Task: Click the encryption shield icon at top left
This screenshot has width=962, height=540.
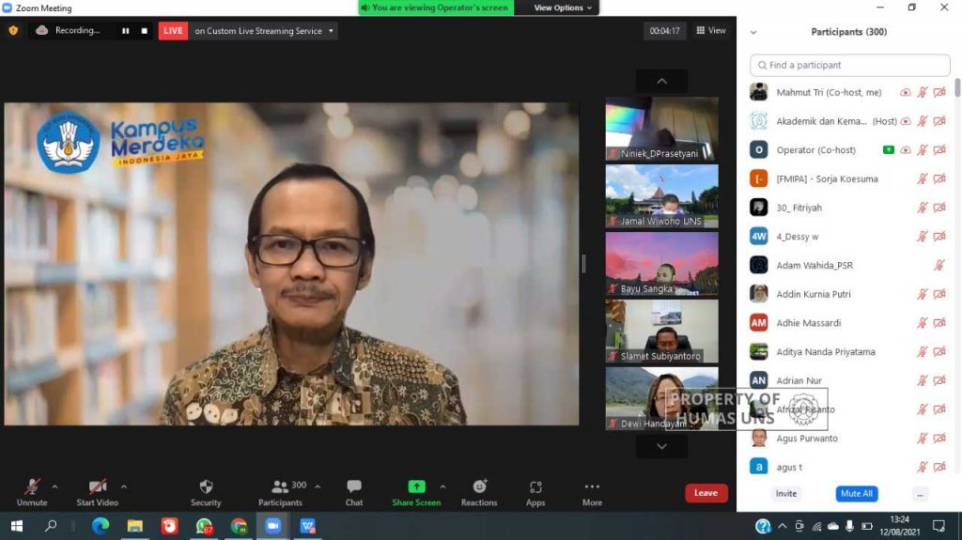Action: pyautogui.click(x=13, y=30)
